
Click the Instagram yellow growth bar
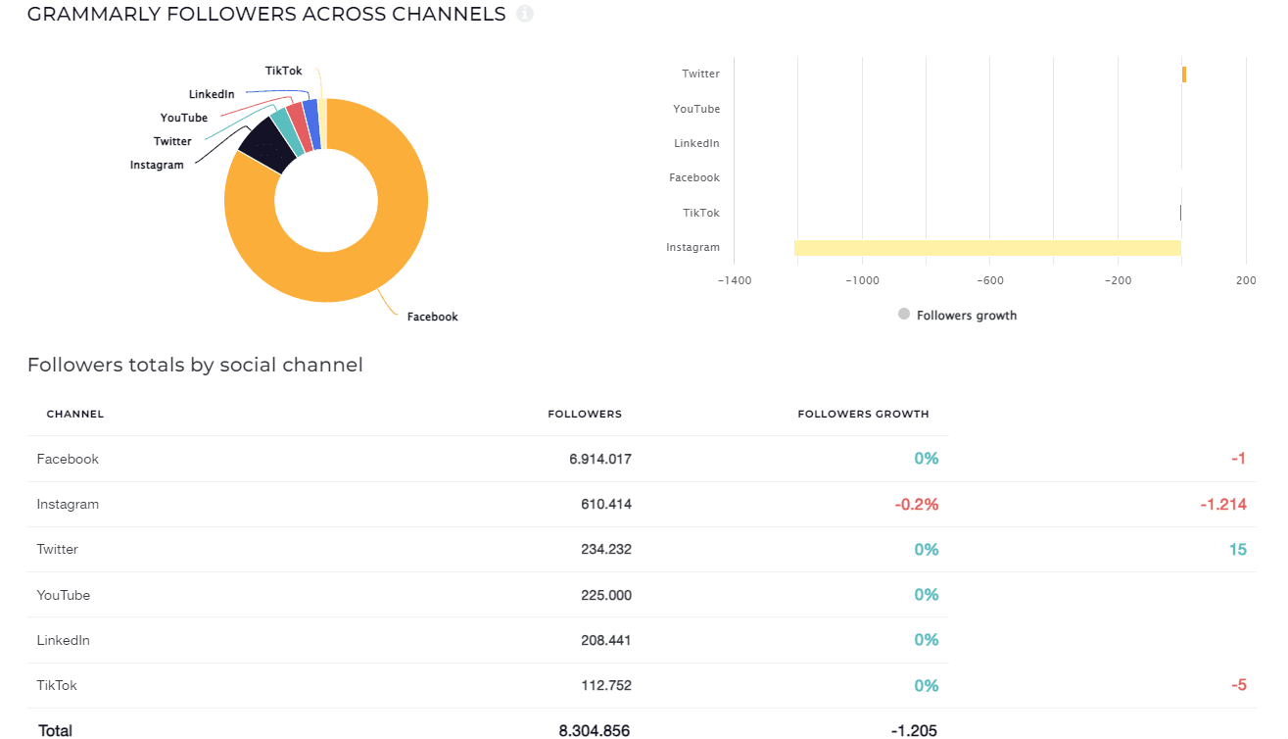pyautogui.click(x=986, y=248)
